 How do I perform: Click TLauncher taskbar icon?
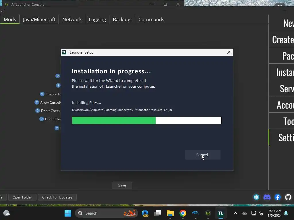pos(221,213)
